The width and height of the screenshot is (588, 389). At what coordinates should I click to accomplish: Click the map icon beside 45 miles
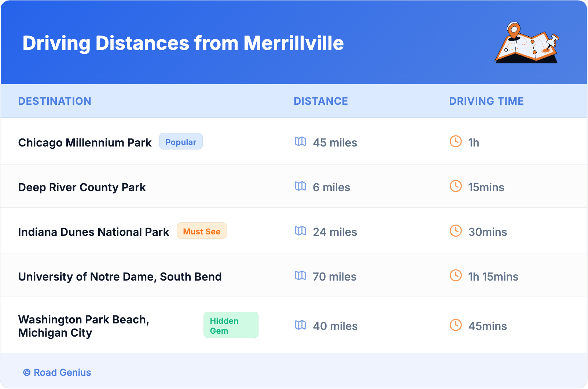300,141
